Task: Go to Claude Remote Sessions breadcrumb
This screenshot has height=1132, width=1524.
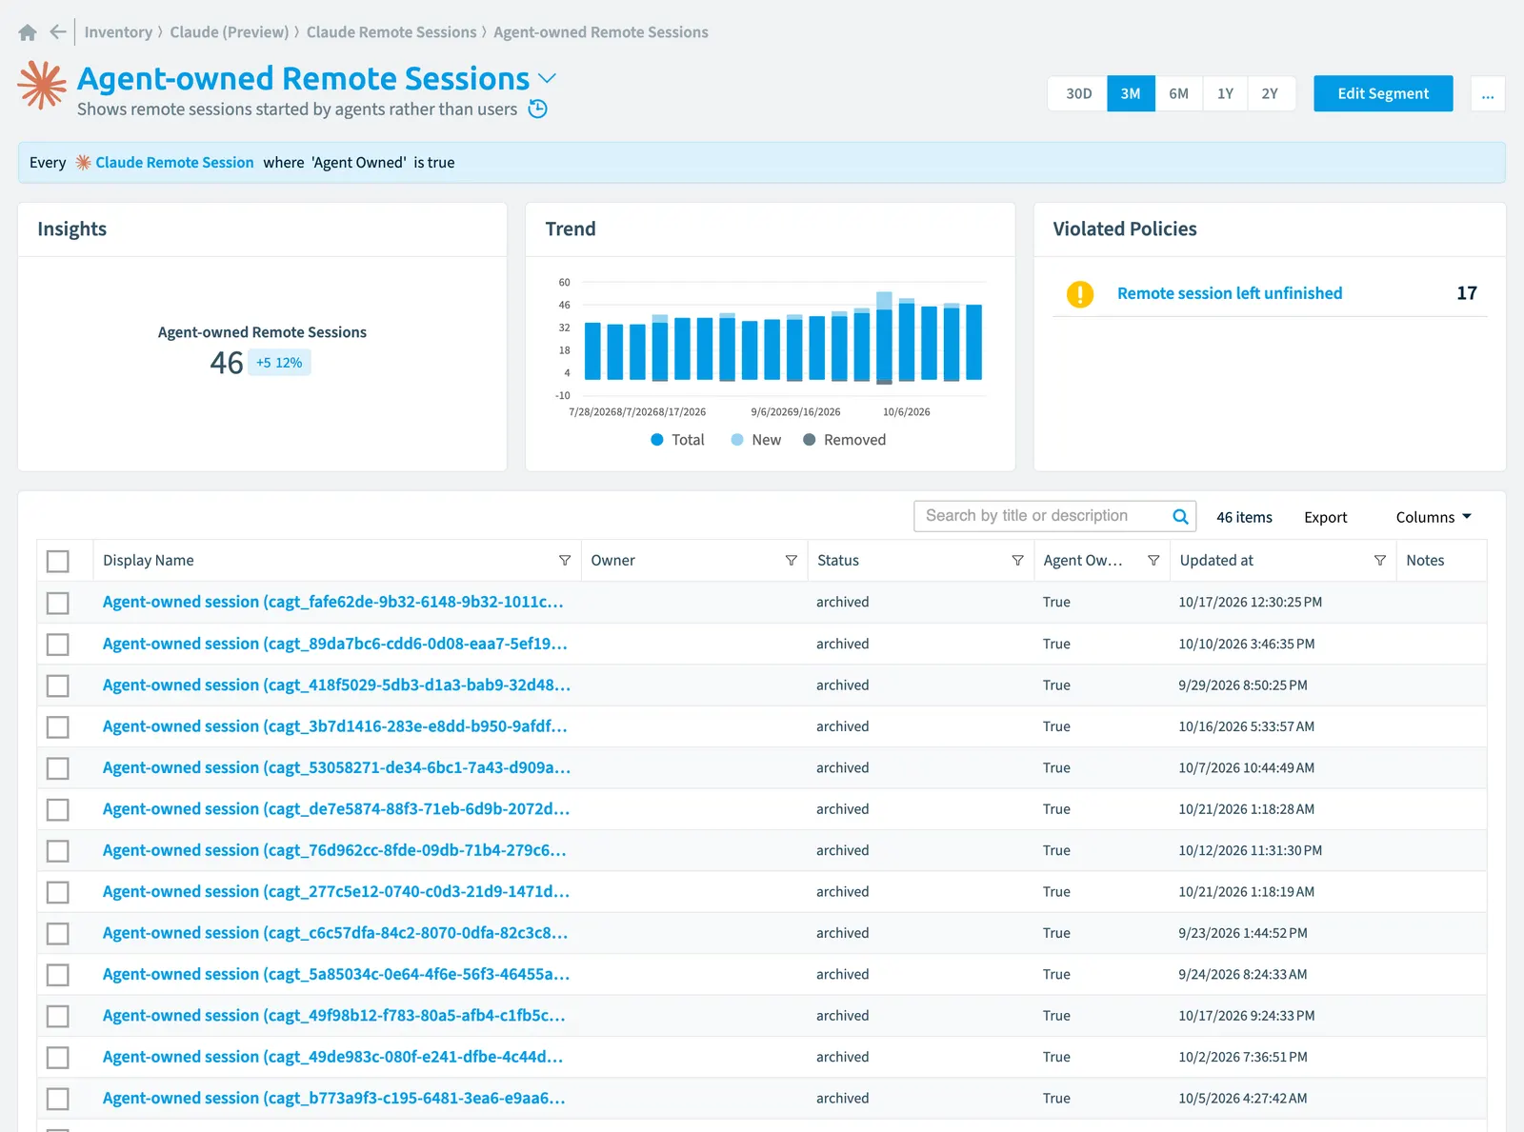Action: click(391, 32)
